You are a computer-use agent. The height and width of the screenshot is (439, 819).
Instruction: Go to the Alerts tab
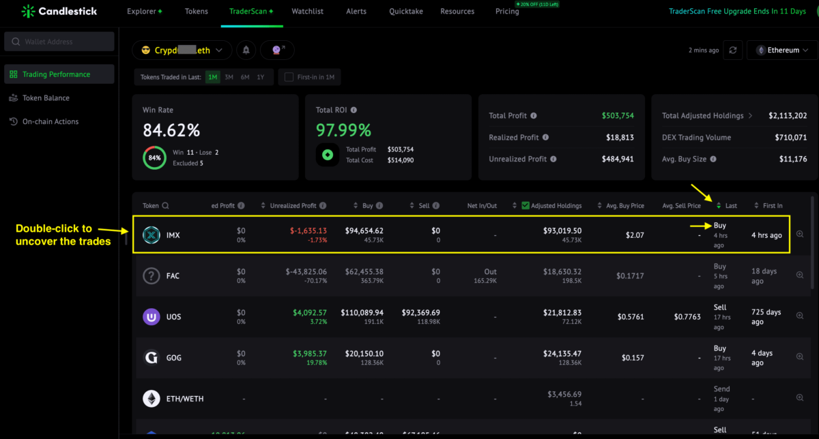pos(356,11)
